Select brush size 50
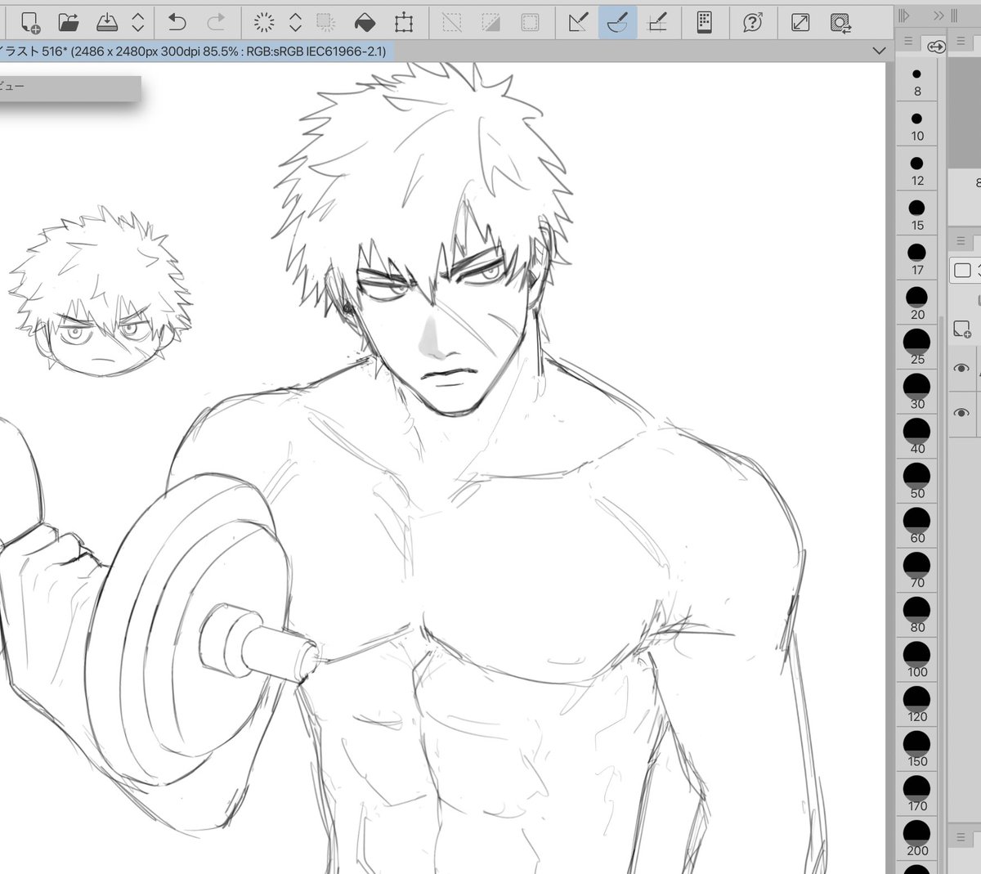This screenshot has width=981, height=874. pyautogui.click(x=917, y=482)
